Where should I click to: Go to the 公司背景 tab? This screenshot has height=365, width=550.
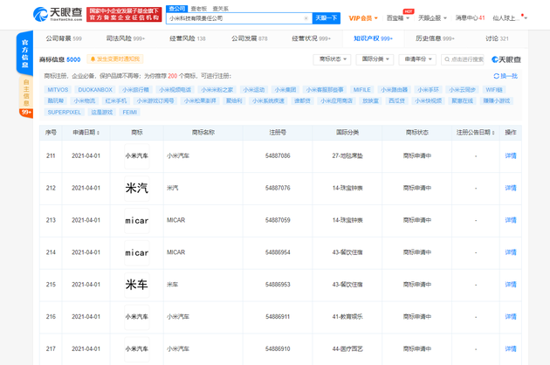pos(64,38)
